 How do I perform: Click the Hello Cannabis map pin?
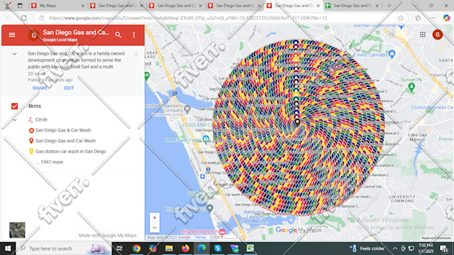coord(392,54)
